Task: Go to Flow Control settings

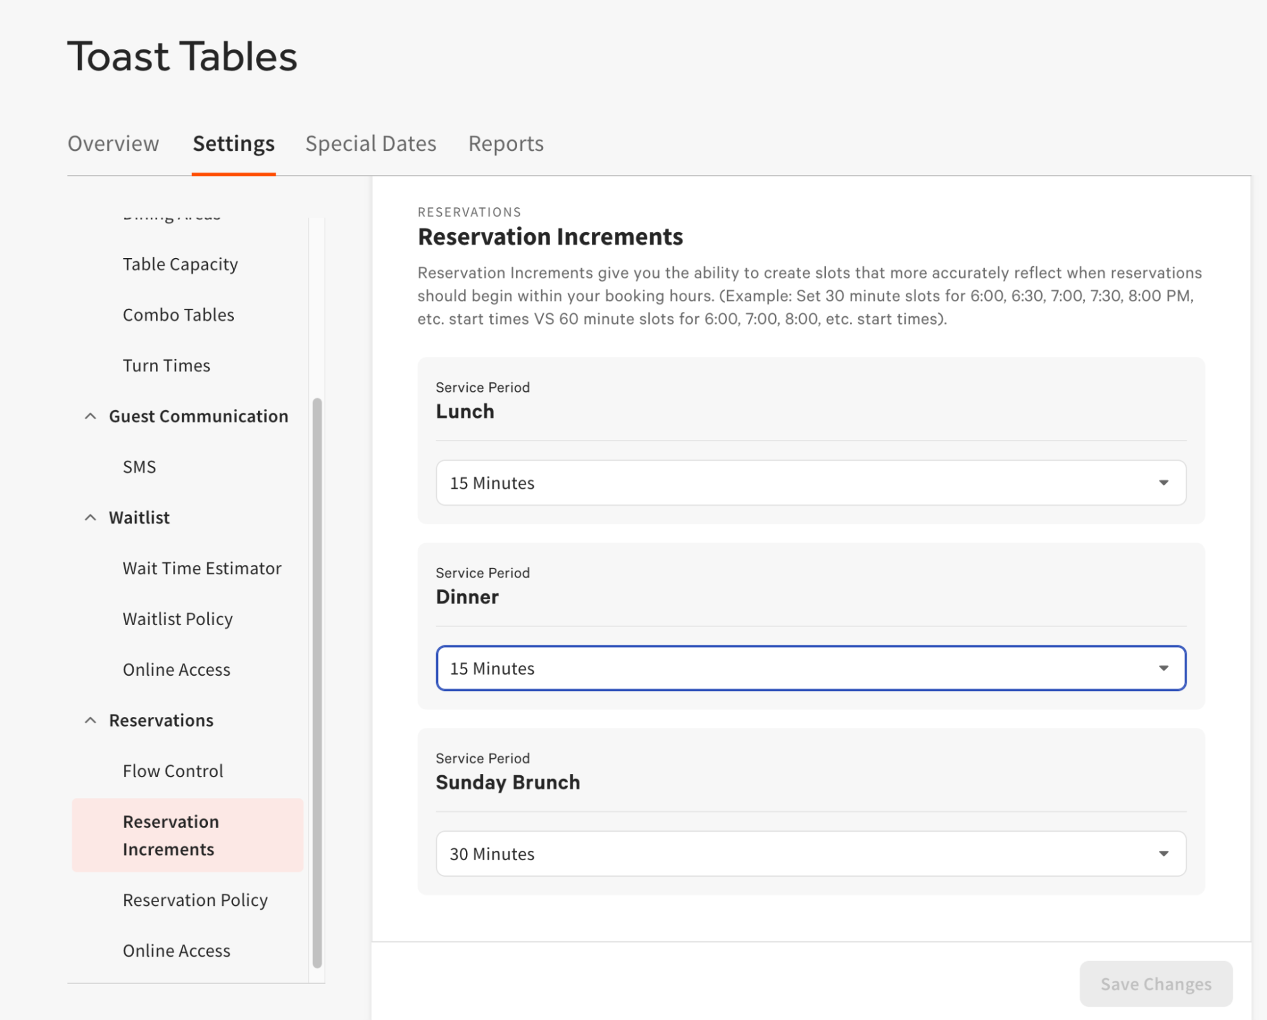Action: (172, 771)
